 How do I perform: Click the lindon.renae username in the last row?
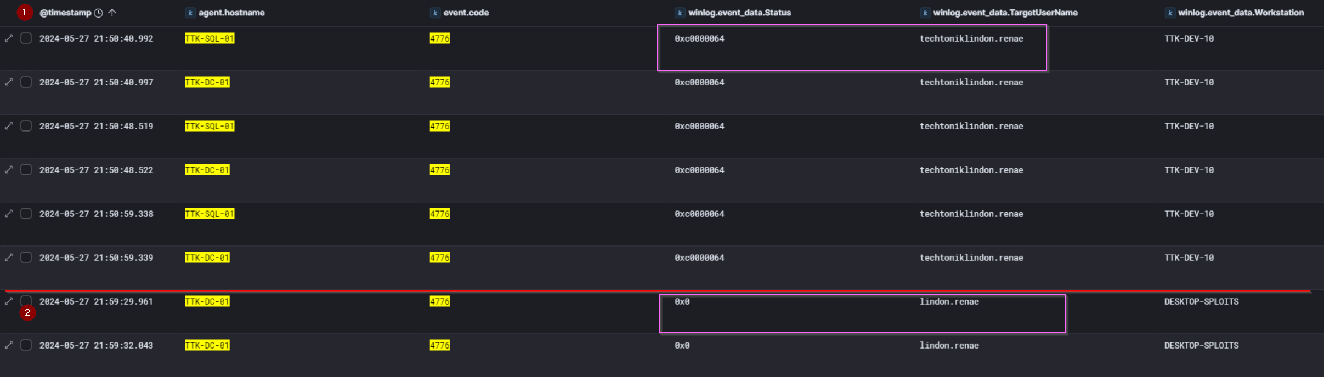point(949,345)
